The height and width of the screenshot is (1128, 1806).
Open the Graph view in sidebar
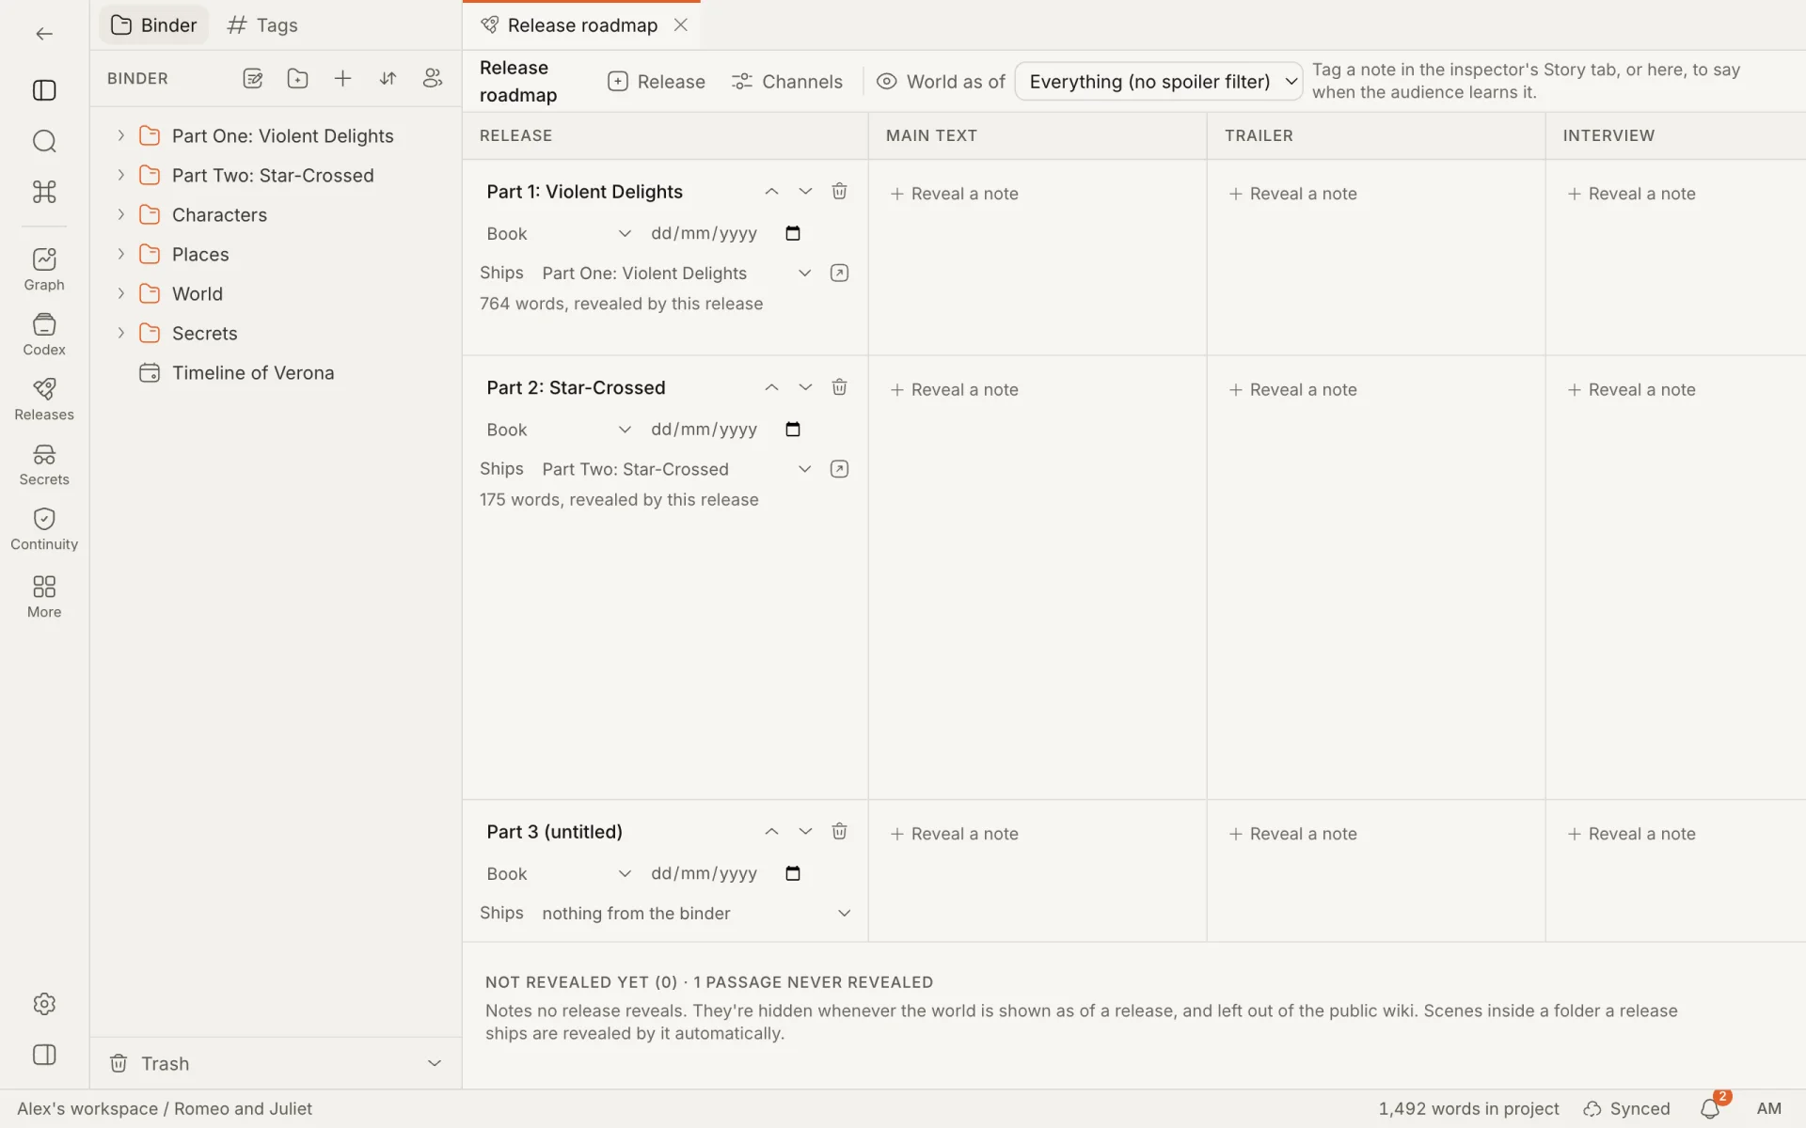pos(44,270)
